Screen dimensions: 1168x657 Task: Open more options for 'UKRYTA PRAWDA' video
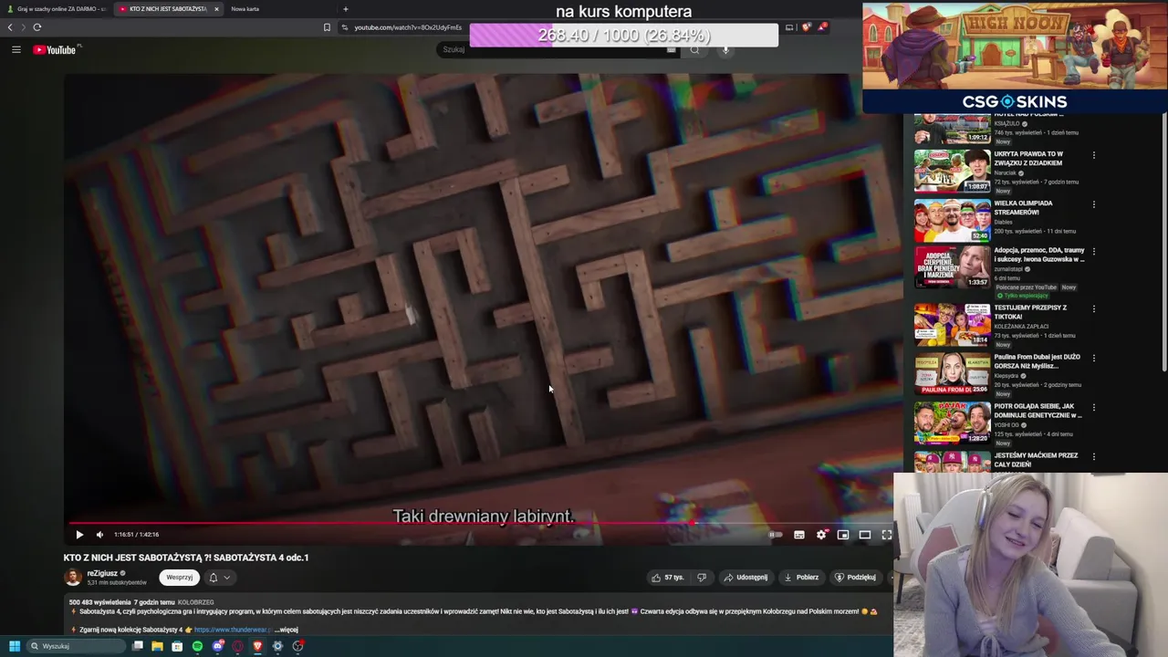1093,155
